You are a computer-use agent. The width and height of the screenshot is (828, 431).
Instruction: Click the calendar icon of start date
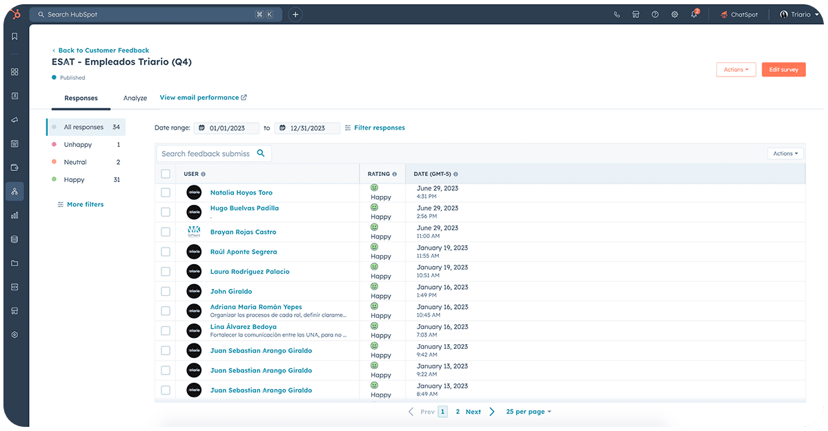click(x=202, y=128)
